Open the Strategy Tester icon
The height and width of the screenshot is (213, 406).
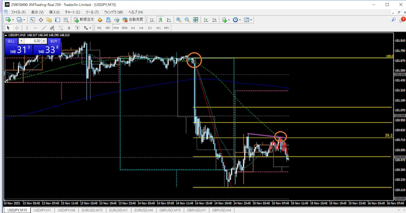tap(66, 20)
